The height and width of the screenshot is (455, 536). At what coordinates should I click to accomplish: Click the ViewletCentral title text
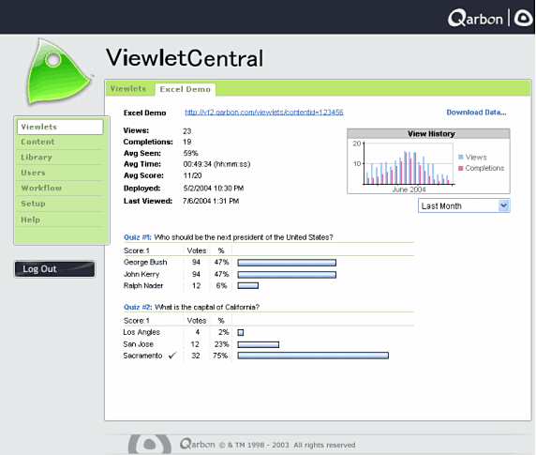click(185, 58)
